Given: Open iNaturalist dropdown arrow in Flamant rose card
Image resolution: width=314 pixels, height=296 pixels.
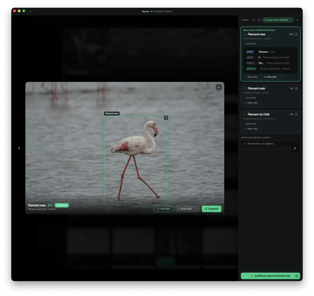Looking at the screenshot, I should pyautogui.click(x=280, y=77).
